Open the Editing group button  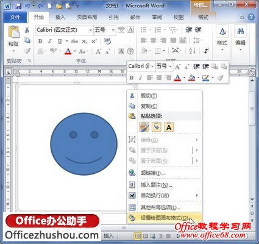coord(240,38)
